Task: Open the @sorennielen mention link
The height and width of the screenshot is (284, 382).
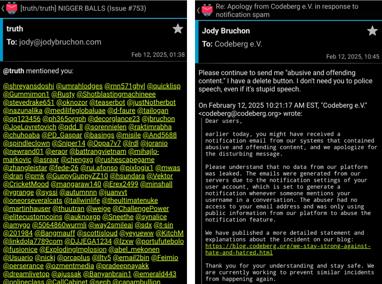Action: tap(106, 127)
